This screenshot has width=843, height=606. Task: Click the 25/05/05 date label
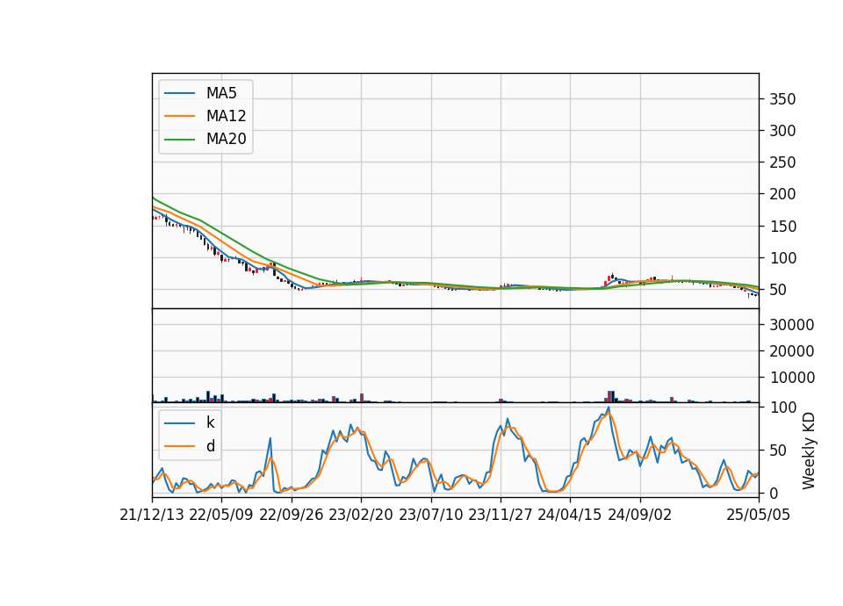tap(759, 516)
